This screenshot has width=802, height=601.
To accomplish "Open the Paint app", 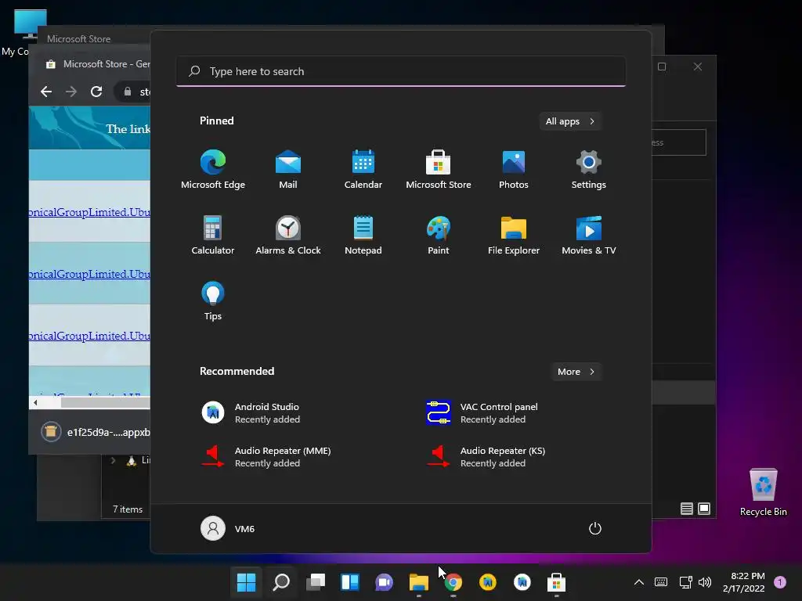I will pos(439,235).
